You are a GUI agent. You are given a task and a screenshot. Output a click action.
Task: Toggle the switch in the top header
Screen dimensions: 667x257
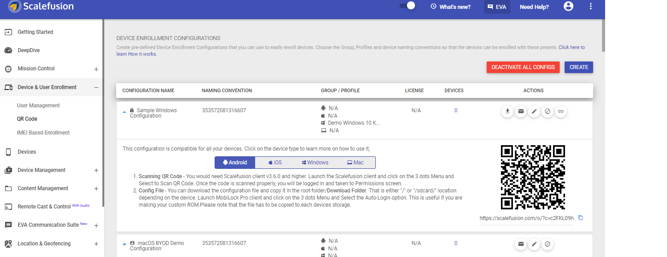pos(407,6)
